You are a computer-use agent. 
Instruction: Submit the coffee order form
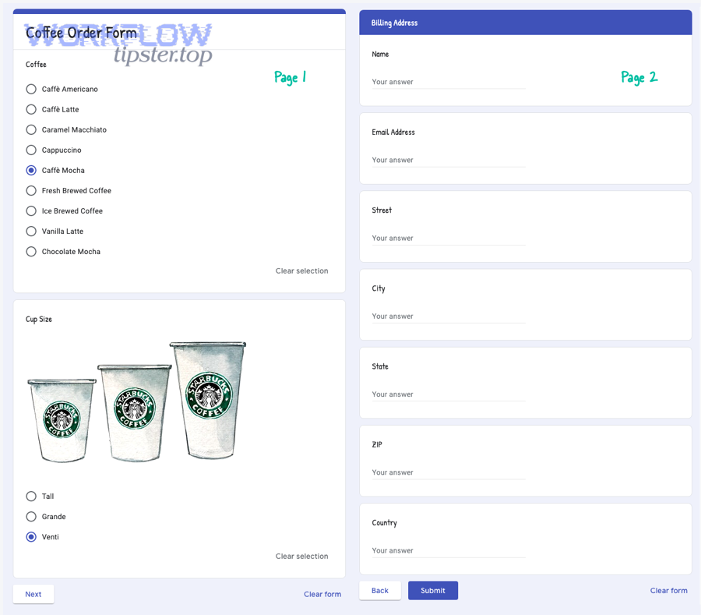point(433,590)
